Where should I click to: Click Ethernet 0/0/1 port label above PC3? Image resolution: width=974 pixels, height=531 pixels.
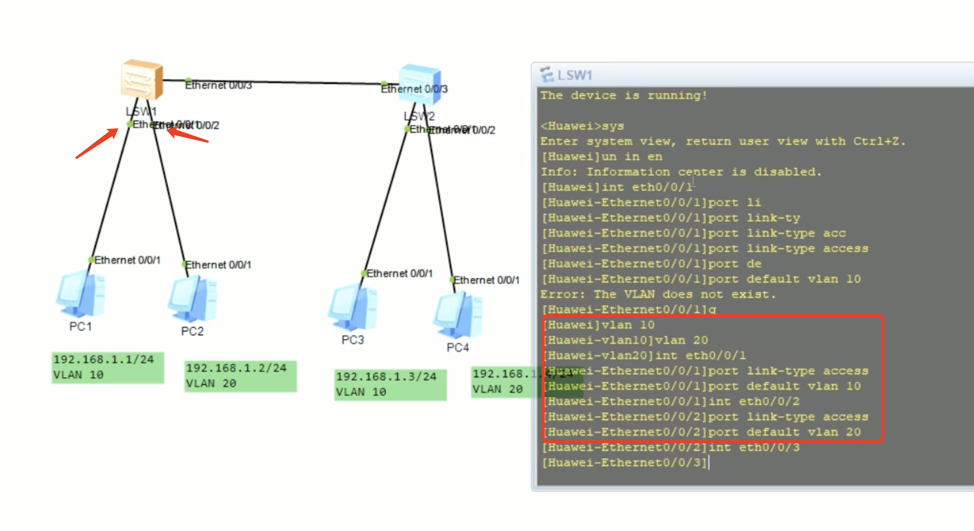399,274
